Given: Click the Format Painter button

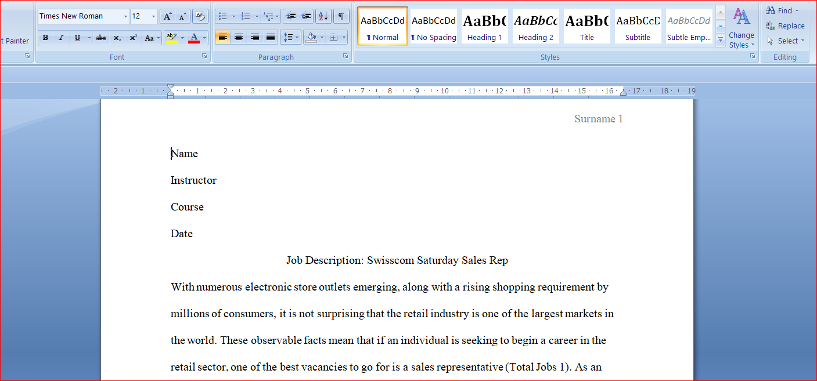Looking at the screenshot, I should pos(15,41).
